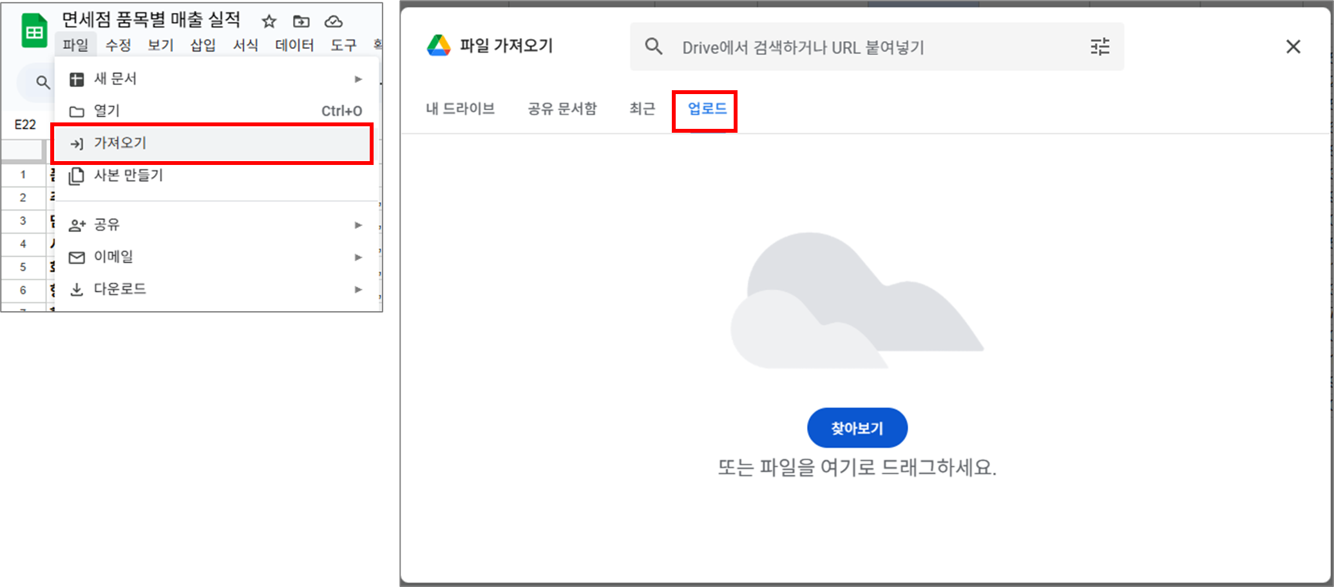Click the toolbar search magnifier icon
This screenshot has width=1334, height=587.
point(43,82)
